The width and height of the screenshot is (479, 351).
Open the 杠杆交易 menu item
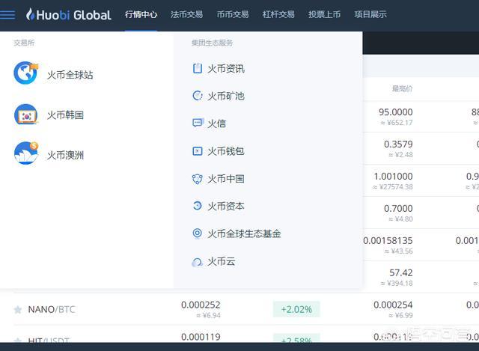click(x=278, y=14)
